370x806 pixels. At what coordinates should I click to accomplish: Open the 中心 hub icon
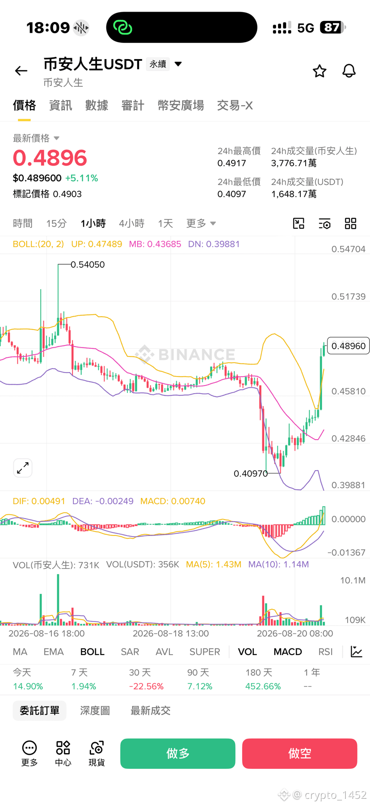63,753
